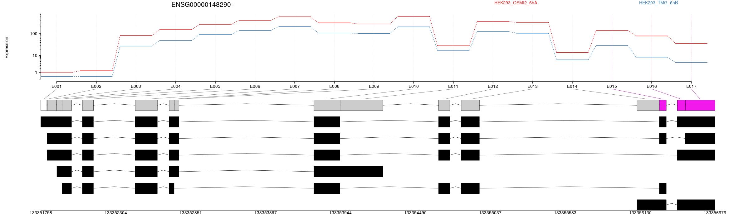Click genomic coordinate 133351758
The width and height of the screenshot is (749, 218).
[41, 213]
